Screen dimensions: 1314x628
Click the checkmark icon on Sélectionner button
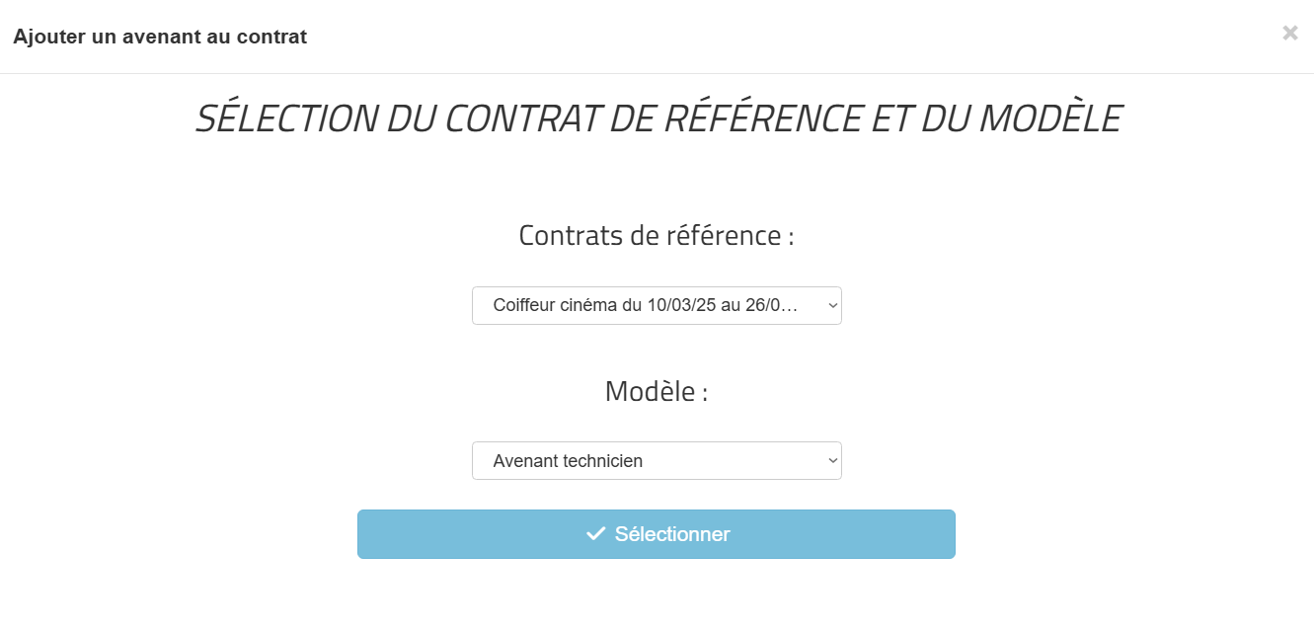[x=595, y=534]
